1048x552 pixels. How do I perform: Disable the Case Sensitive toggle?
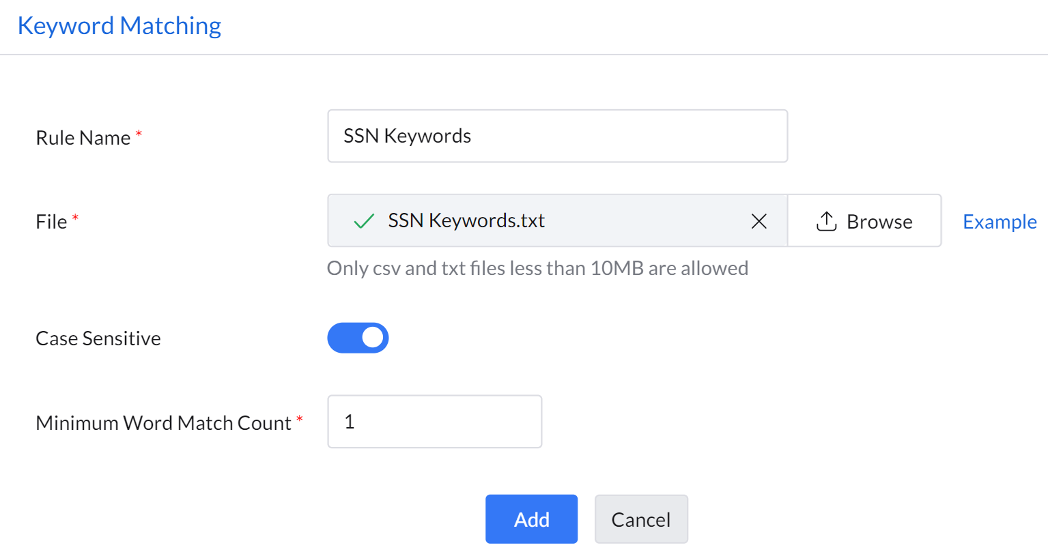pos(358,338)
